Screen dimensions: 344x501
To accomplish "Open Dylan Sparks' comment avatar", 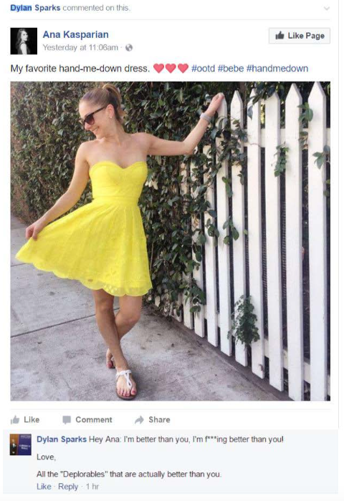I will click(21, 444).
